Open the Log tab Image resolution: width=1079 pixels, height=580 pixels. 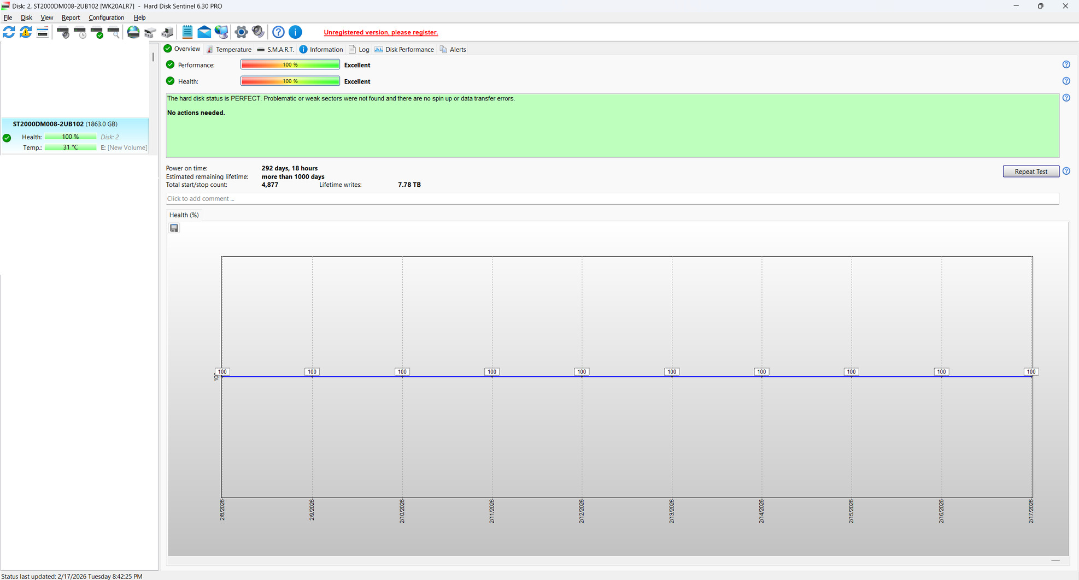tap(359, 49)
